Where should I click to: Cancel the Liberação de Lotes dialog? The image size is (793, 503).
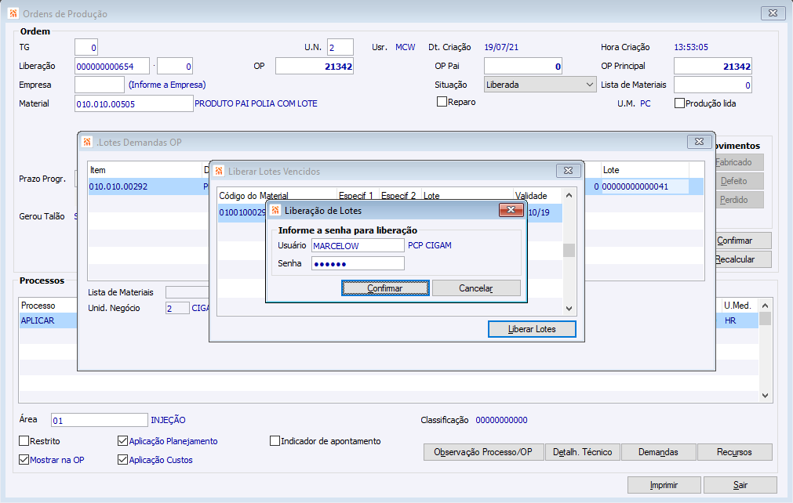[476, 288]
